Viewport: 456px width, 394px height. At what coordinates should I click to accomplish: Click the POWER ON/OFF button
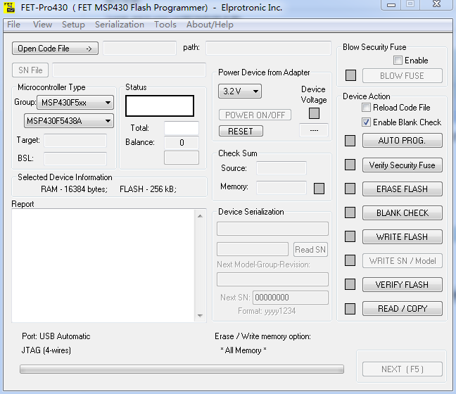coord(255,115)
